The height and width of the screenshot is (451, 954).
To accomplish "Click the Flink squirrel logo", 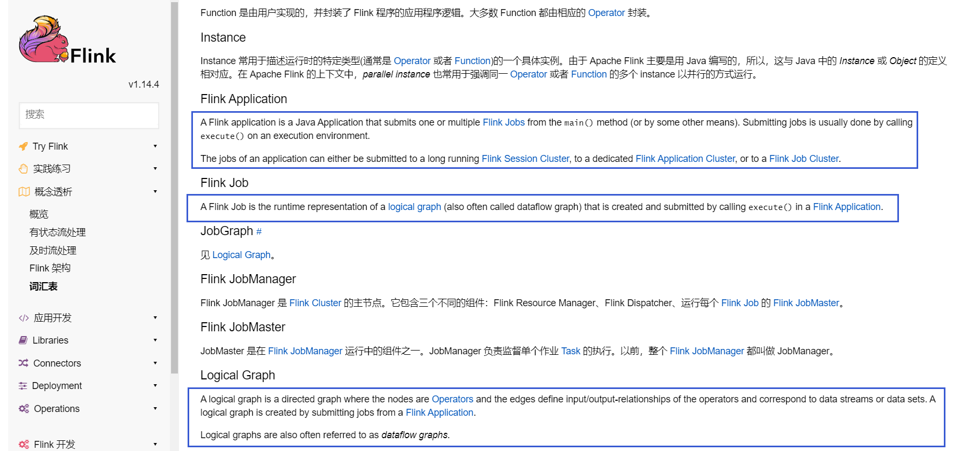I will coord(67,40).
